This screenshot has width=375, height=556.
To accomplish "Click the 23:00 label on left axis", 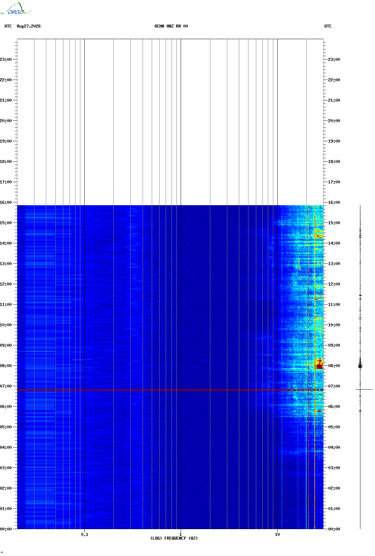I will (x=6, y=60).
